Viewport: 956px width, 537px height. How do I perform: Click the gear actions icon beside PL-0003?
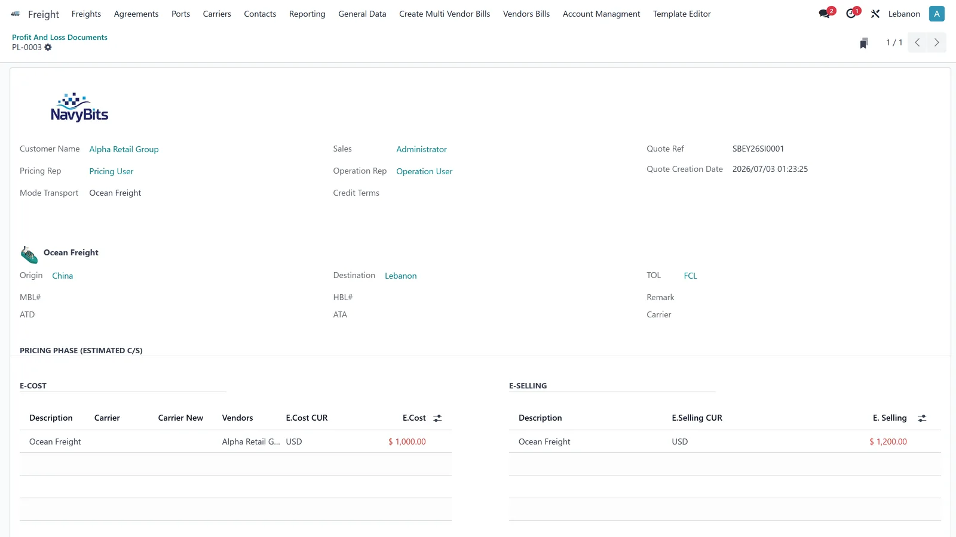(48, 47)
